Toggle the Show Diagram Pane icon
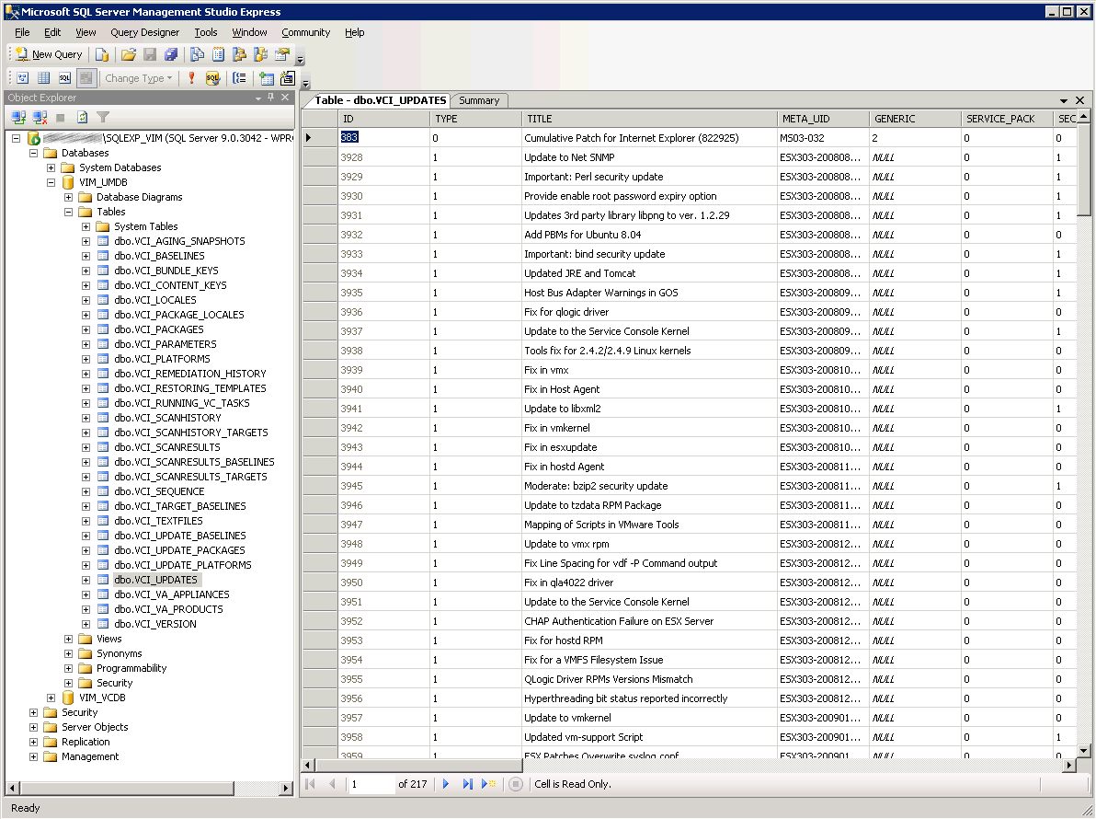This screenshot has height=819, width=1096. point(22,78)
